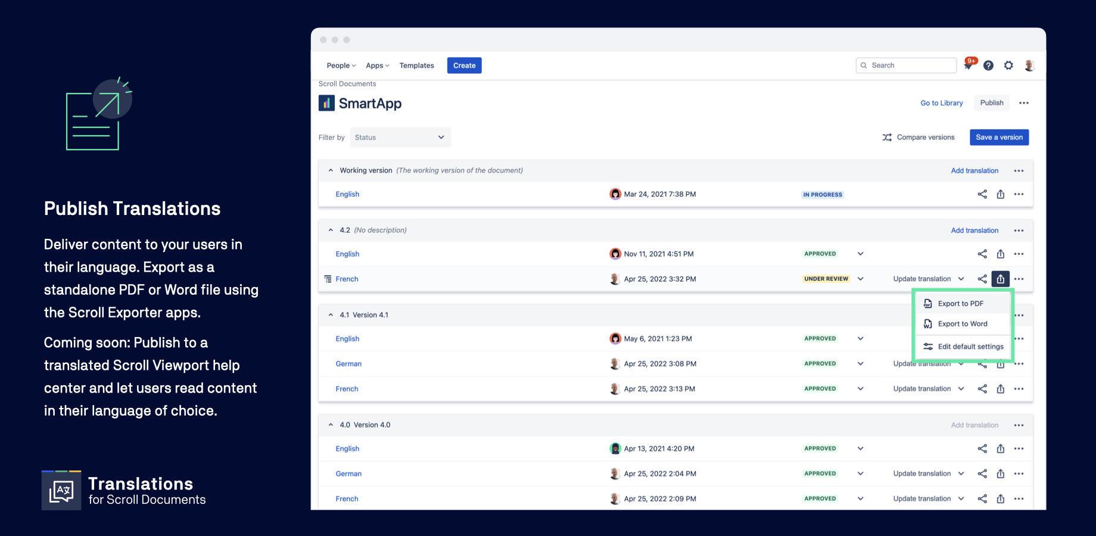Open more actions on 4.2 French row
1096x536 pixels.
[1019, 279]
